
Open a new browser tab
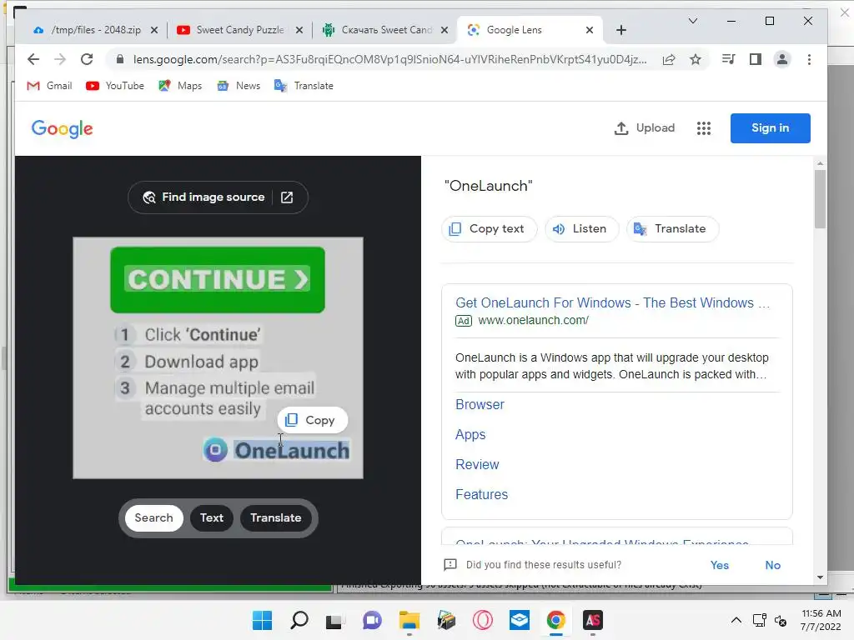(x=620, y=30)
